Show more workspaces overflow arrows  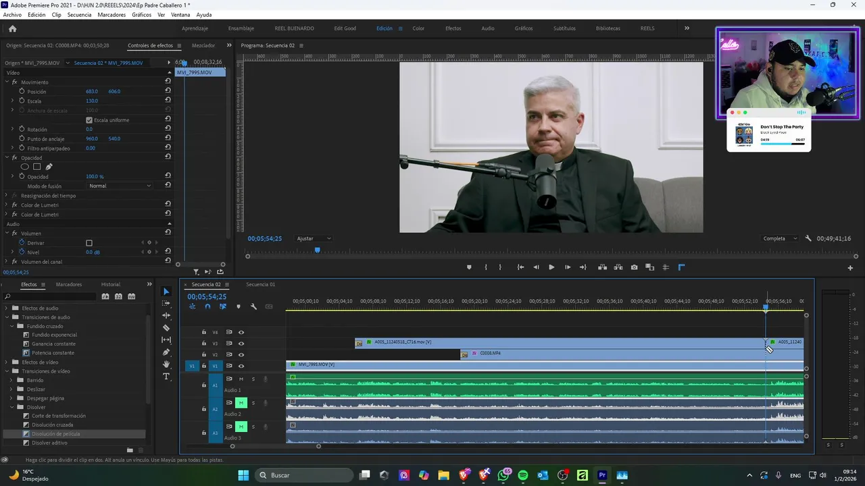[x=687, y=28]
